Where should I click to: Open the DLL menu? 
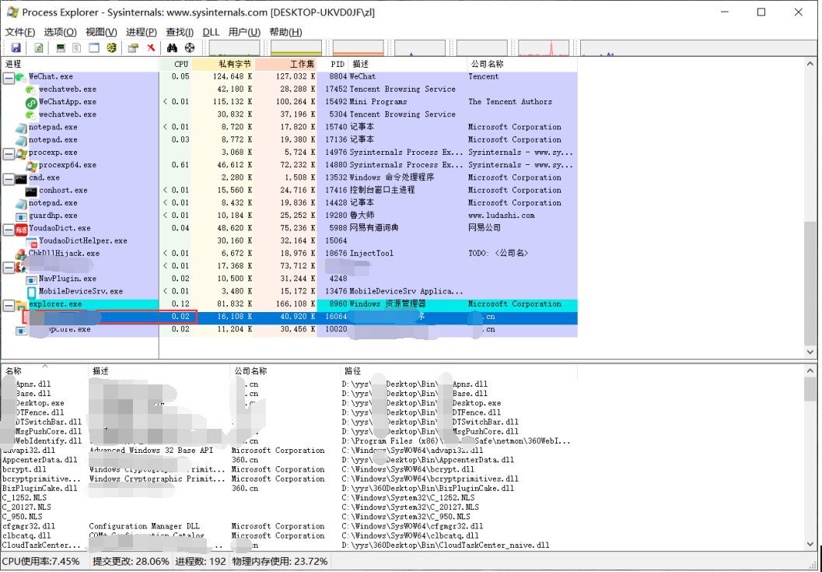click(212, 32)
